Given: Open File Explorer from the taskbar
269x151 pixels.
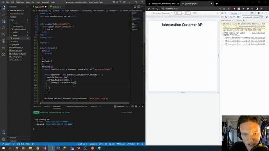Looking at the screenshot, I should click(31, 148).
